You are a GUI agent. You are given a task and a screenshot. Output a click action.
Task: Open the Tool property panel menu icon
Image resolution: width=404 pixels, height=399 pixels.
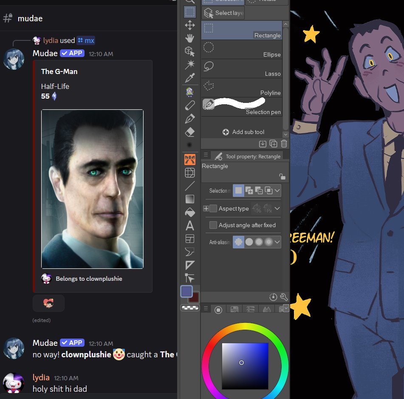pos(206,155)
